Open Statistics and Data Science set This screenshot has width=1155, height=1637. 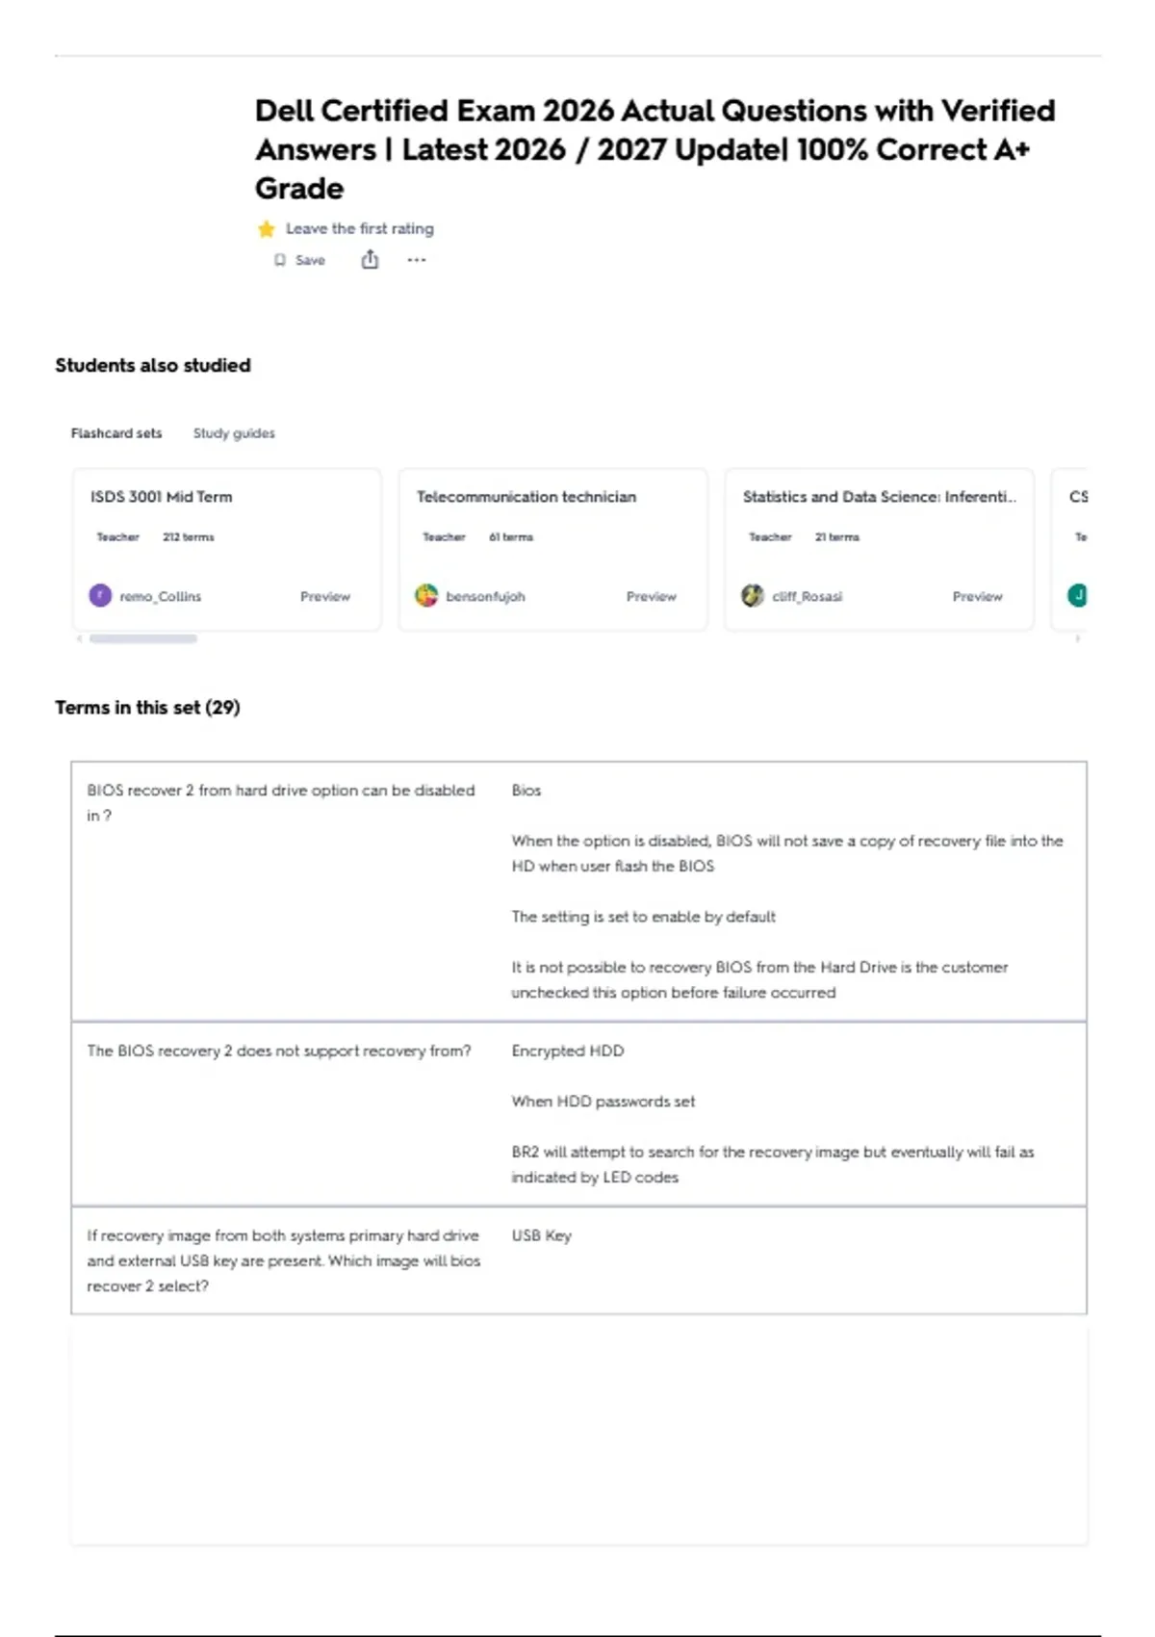880,497
